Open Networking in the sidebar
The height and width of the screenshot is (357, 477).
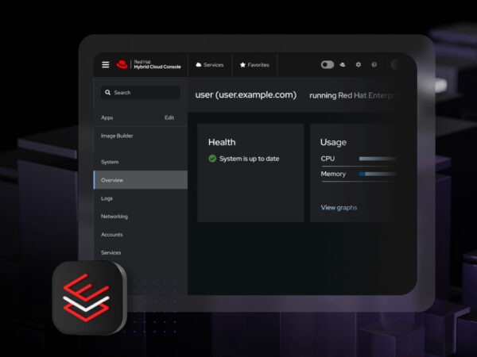tap(114, 217)
